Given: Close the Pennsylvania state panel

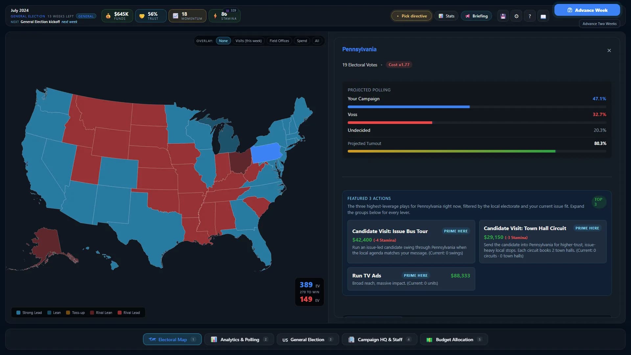Looking at the screenshot, I should coord(609,50).
